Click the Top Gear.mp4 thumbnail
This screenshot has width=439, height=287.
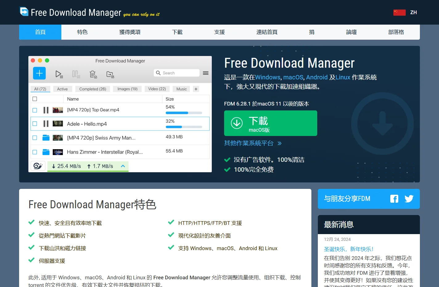pos(58,110)
